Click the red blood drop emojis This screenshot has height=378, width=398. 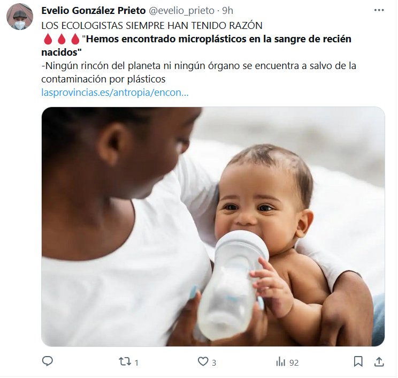click(x=62, y=39)
